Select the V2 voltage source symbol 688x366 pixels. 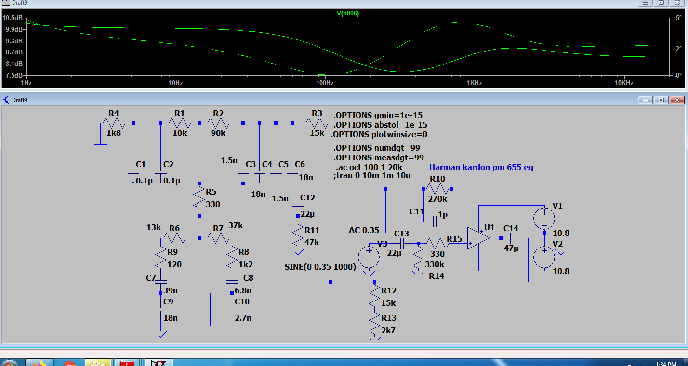coord(544,257)
